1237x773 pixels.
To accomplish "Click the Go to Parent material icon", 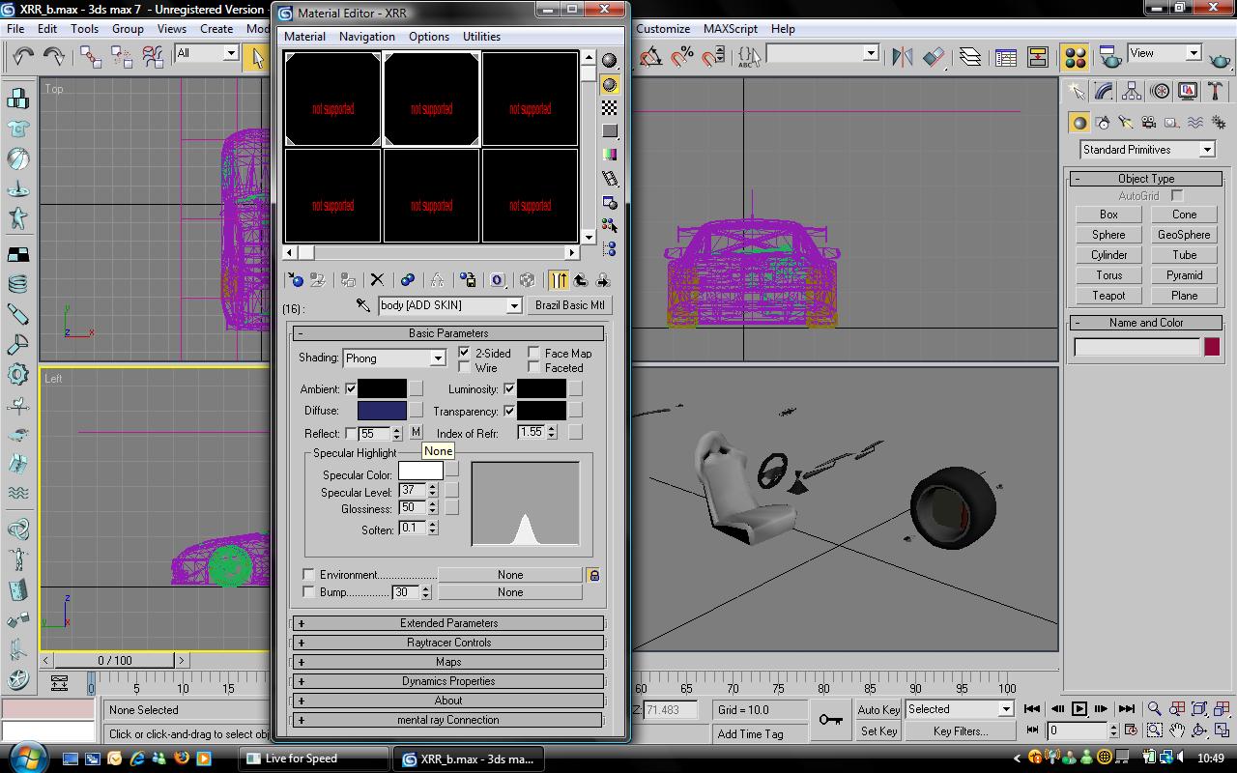I will 580,280.
